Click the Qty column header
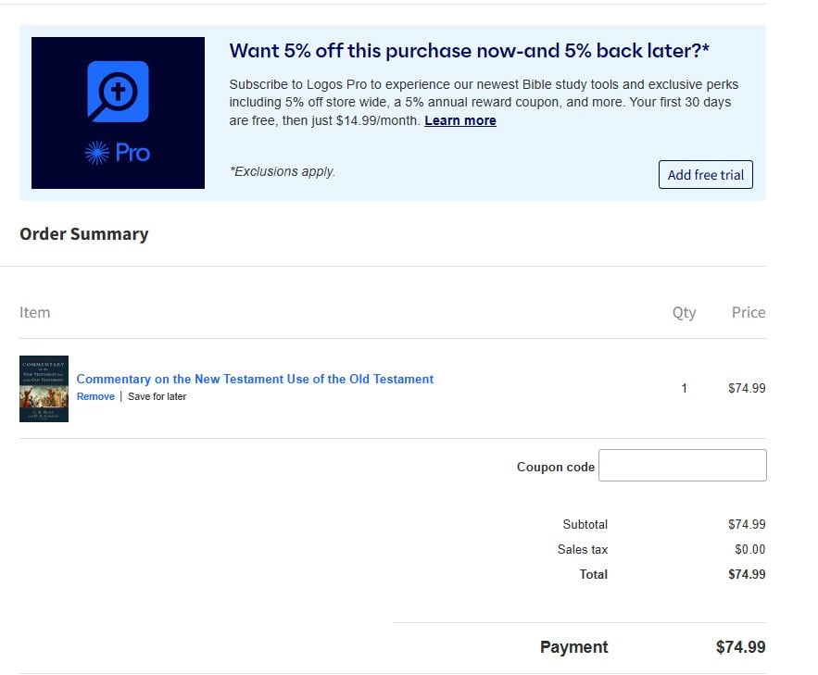 pyautogui.click(x=684, y=312)
